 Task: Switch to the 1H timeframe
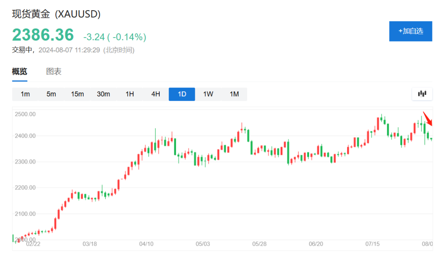tap(129, 94)
